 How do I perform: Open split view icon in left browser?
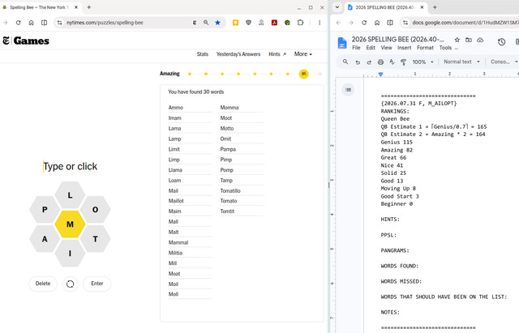click(44, 23)
